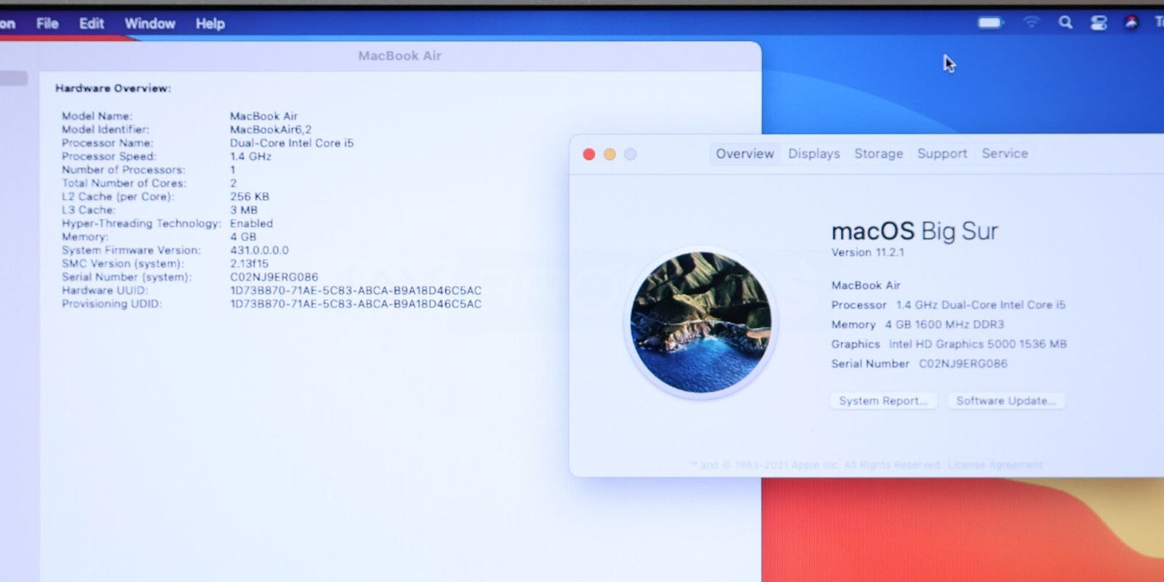Click the macOS Big Sur wallpaper logo
The width and height of the screenshot is (1164, 582).
pyautogui.click(x=701, y=322)
